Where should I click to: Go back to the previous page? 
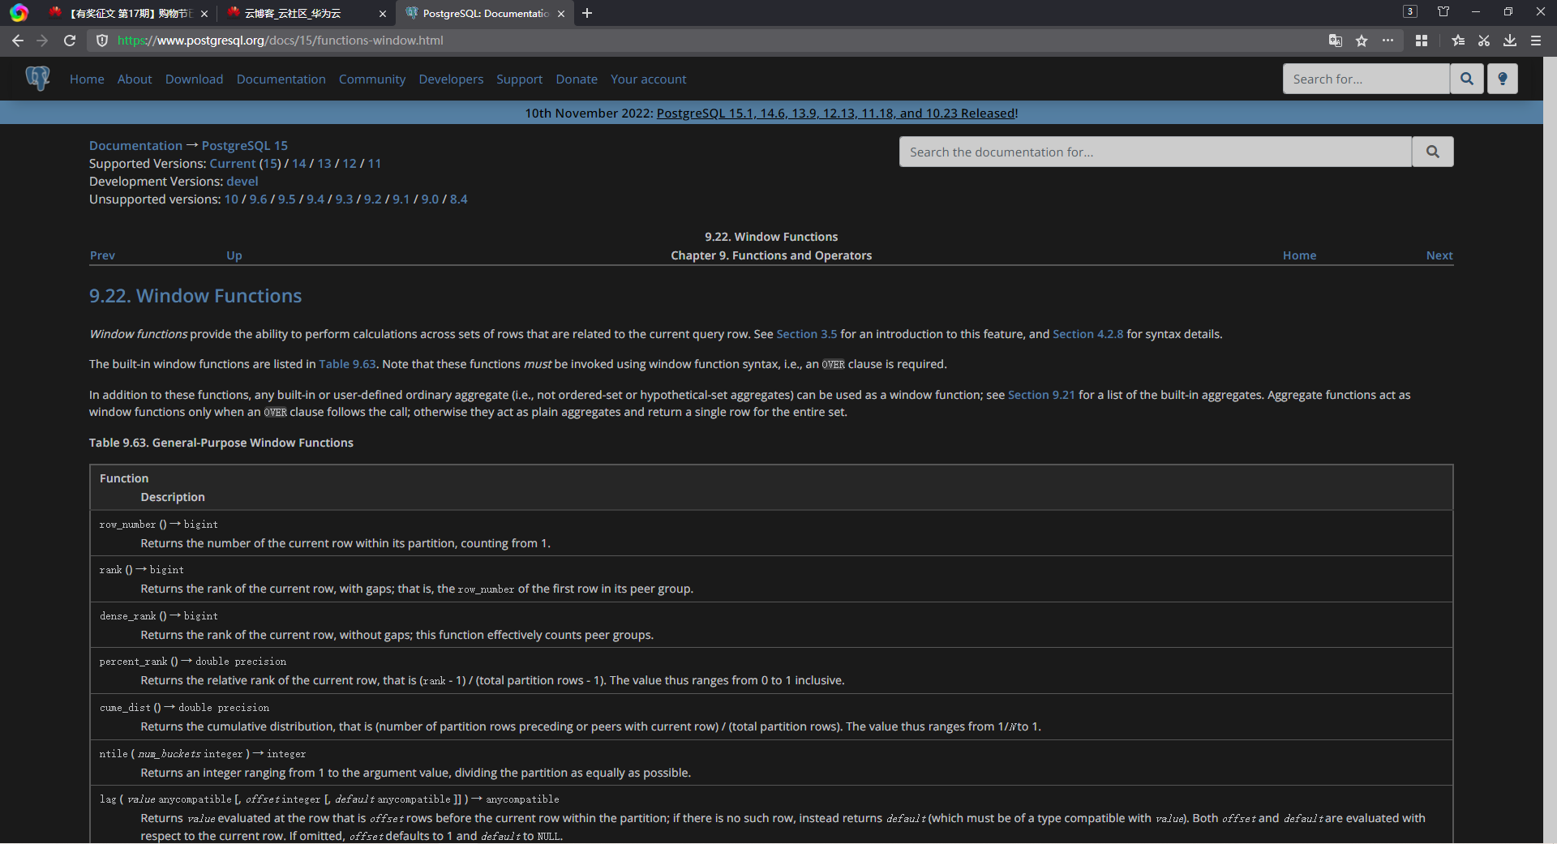[18, 41]
